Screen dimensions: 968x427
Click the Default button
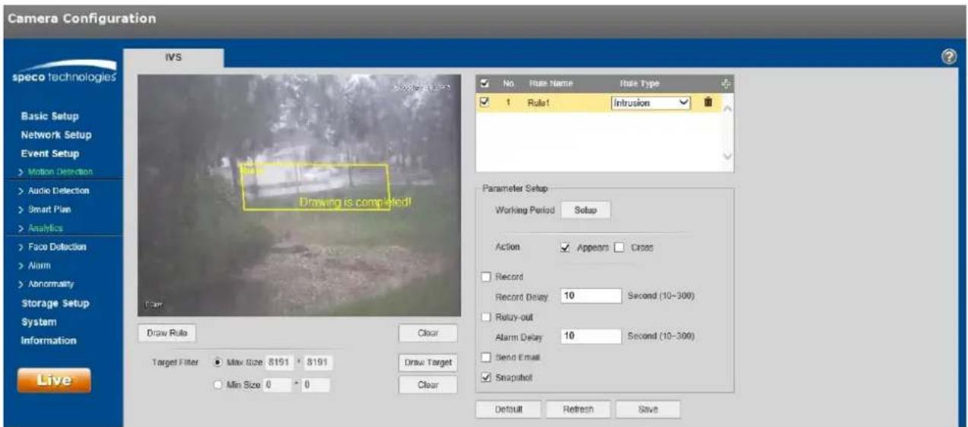(x=507, y=410)
